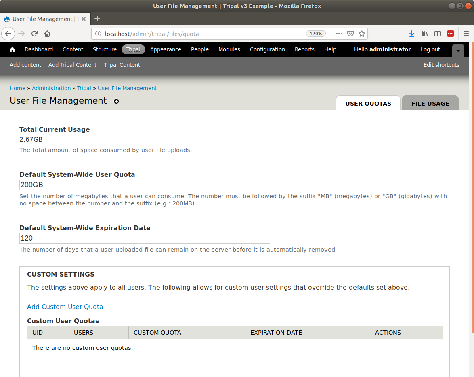Open the Library bookmarks icon

pos(424,34)
